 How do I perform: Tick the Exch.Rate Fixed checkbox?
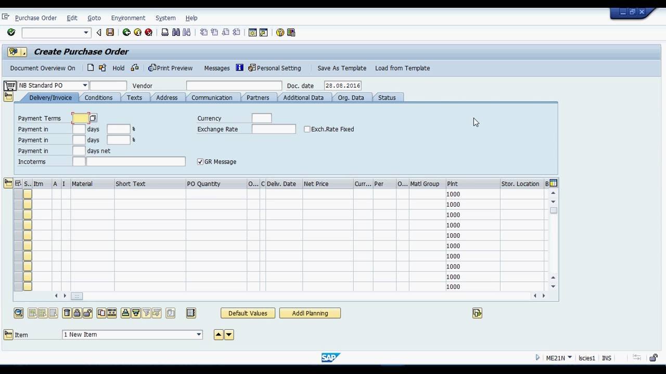coord(307,129)
